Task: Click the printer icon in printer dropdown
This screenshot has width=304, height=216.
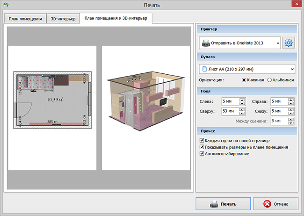Action: point(205,43)
